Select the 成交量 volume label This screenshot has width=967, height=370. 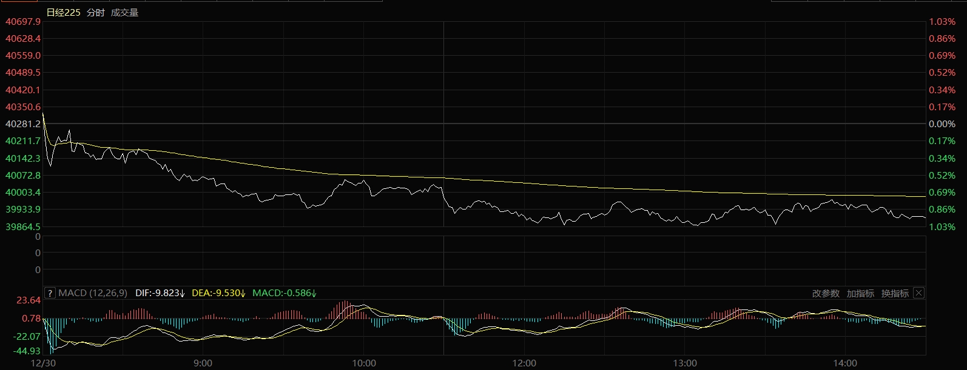tap(124, 12)
